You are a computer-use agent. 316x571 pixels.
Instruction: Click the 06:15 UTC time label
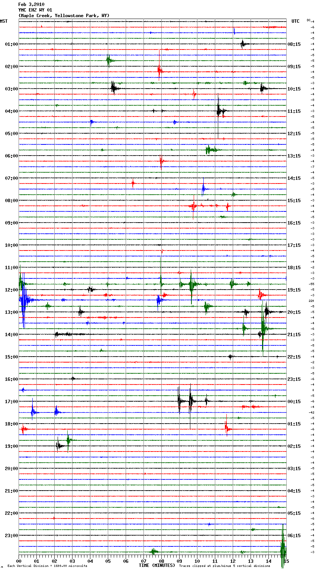(x=294, y=536)
